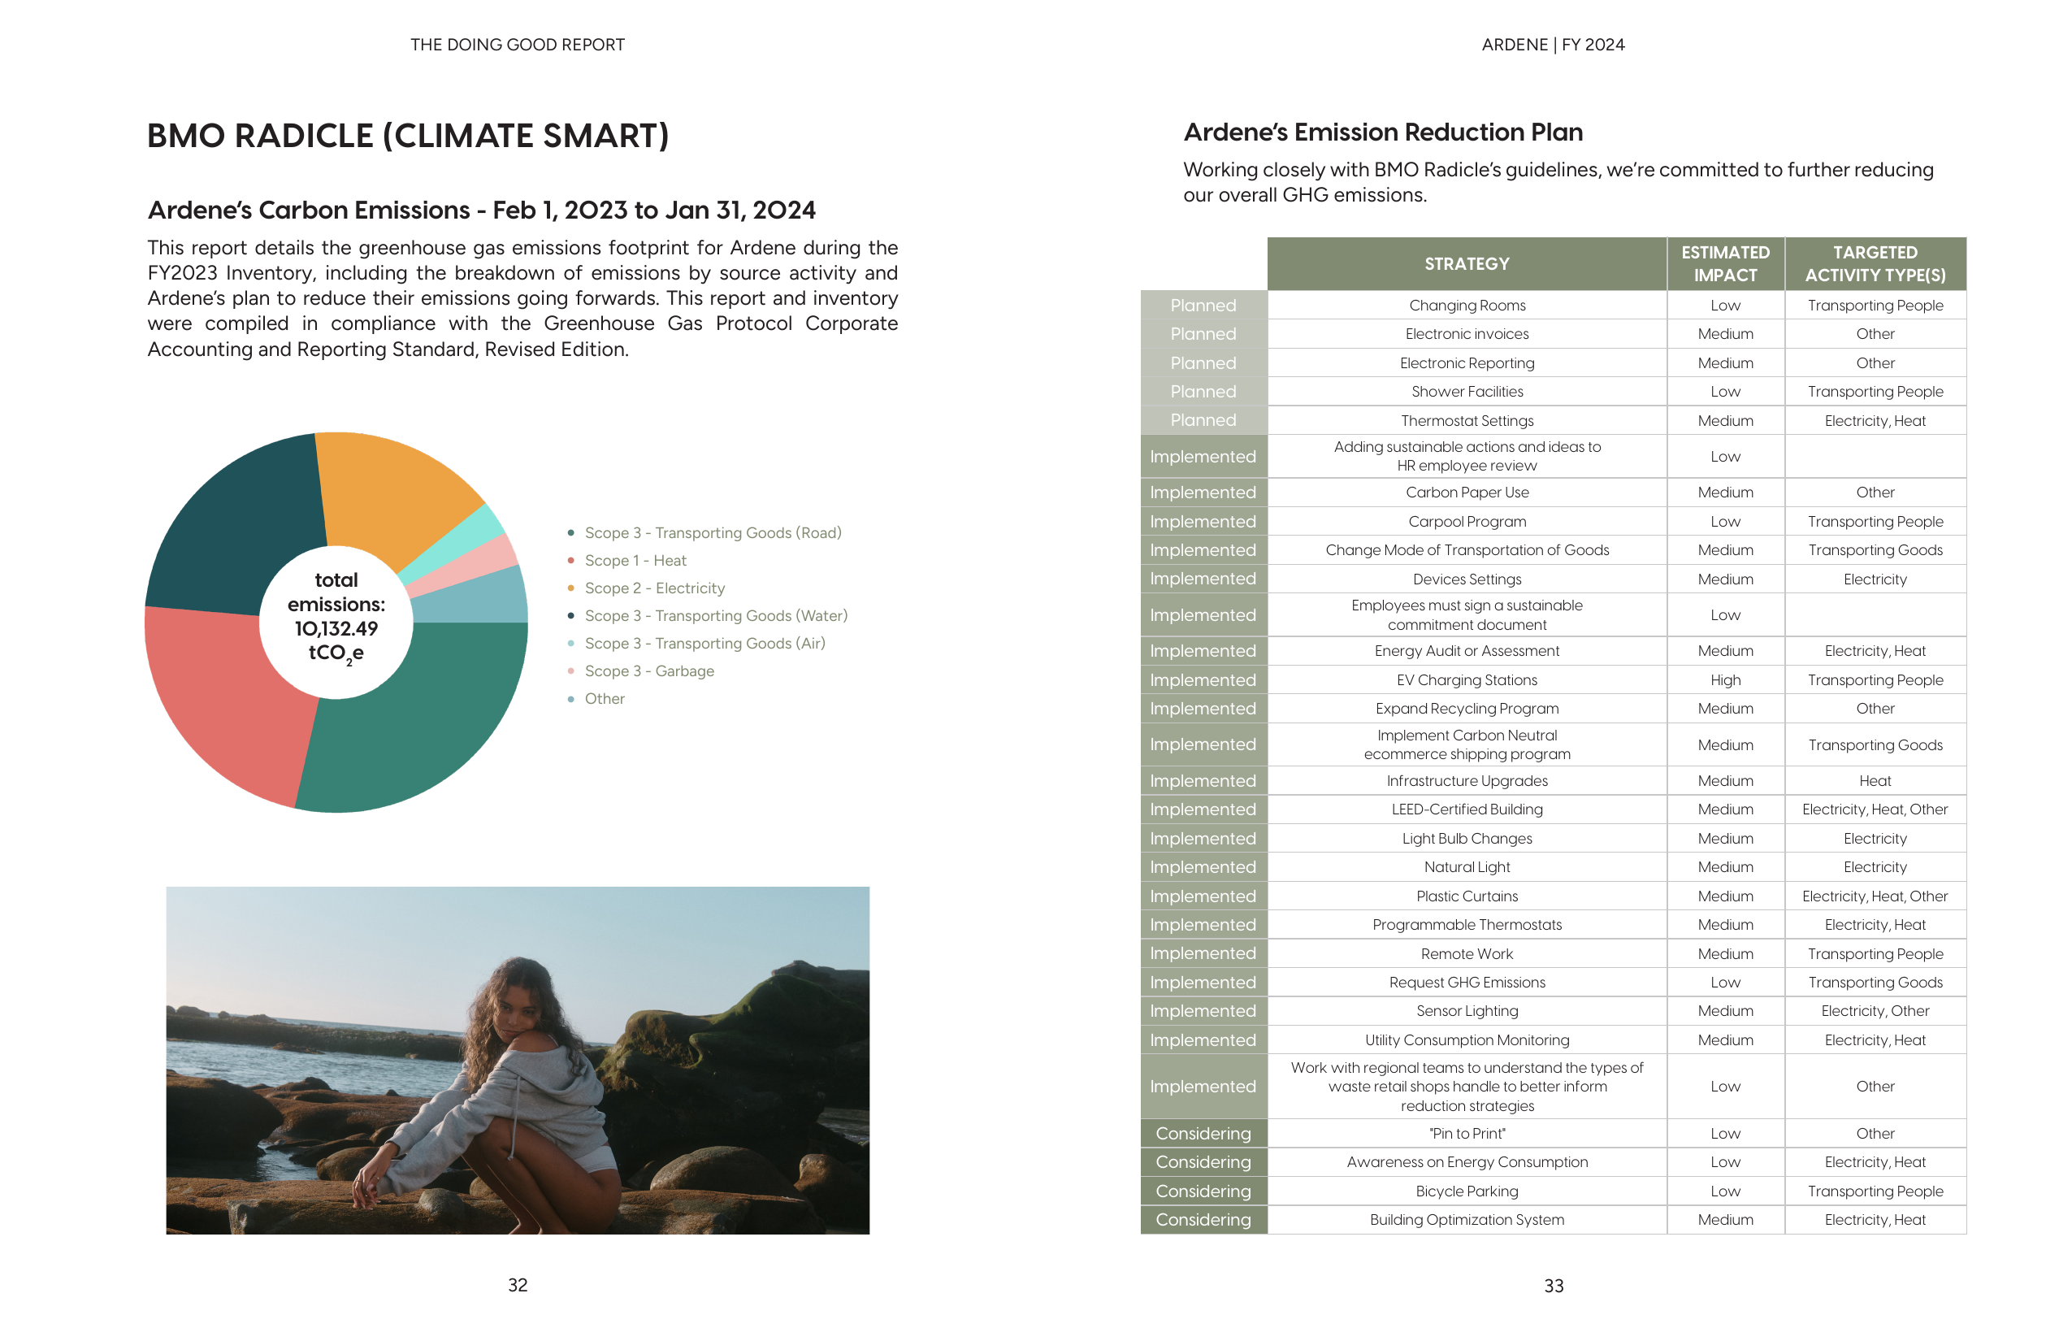Click the Remote Work cell

1467,954
